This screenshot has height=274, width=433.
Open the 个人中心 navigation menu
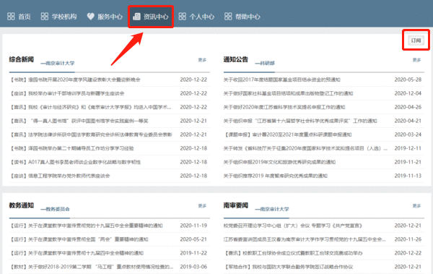[x=196, y=17]
